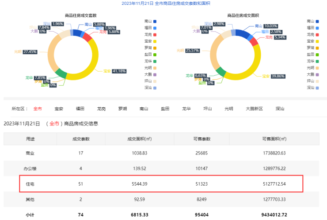327x220 pixels.
Task: Click the chart title 全市商品住房成交套数和面积
Action: pos(163,3)
